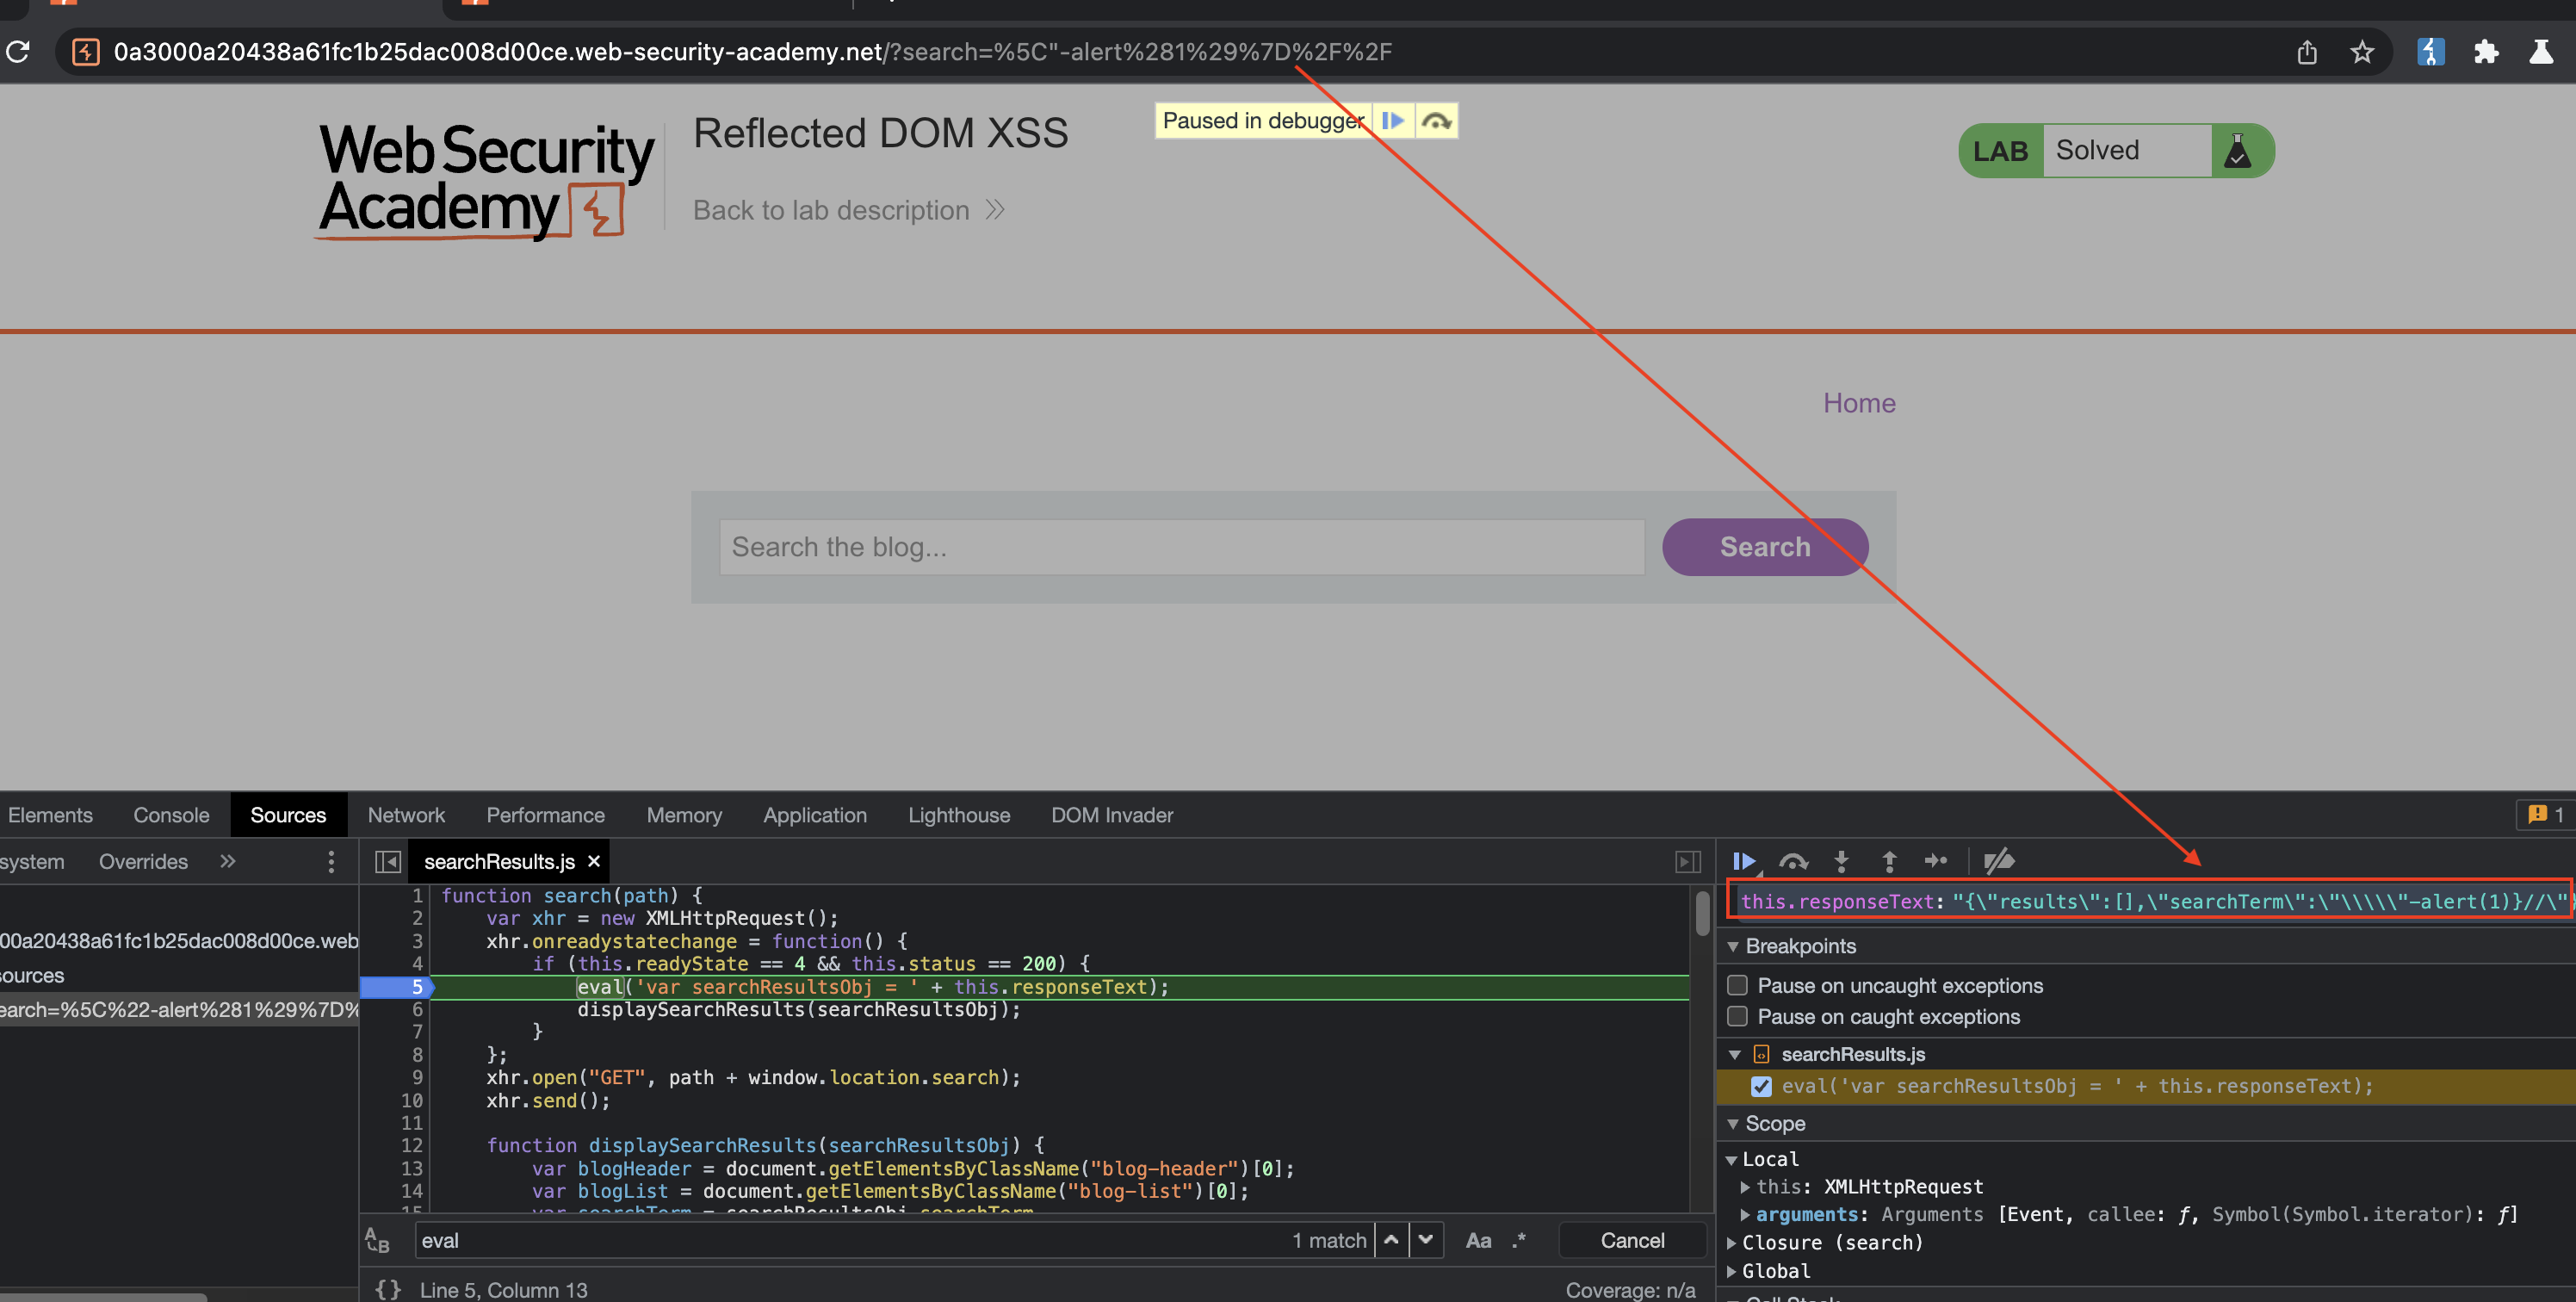The height and width of the screenshot is (1302, 2576).
Task: Enable Pause on uncaught exceptions
Action: (x=1738, y=985)
